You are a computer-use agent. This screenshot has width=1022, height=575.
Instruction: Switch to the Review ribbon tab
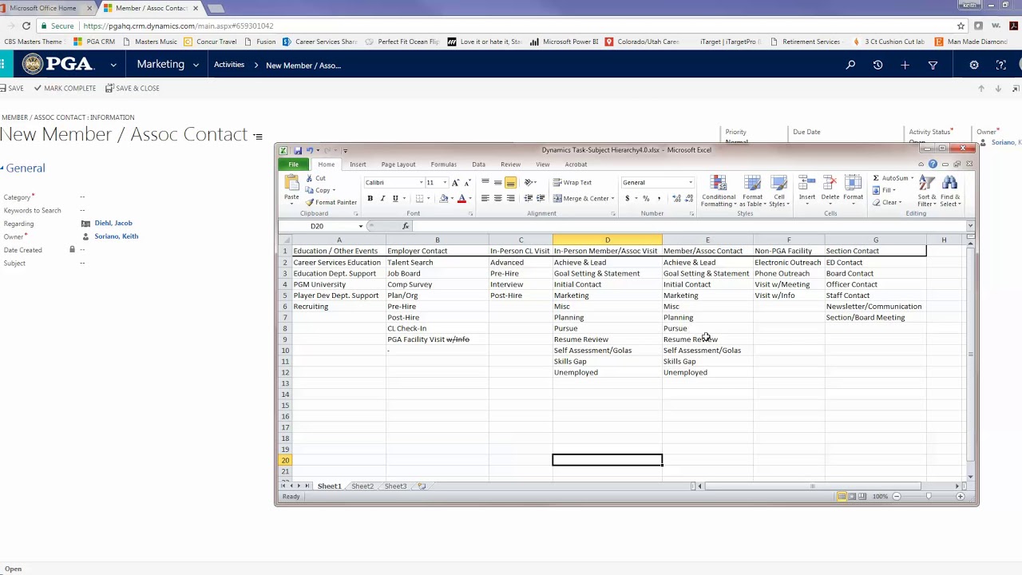(510, 165)
